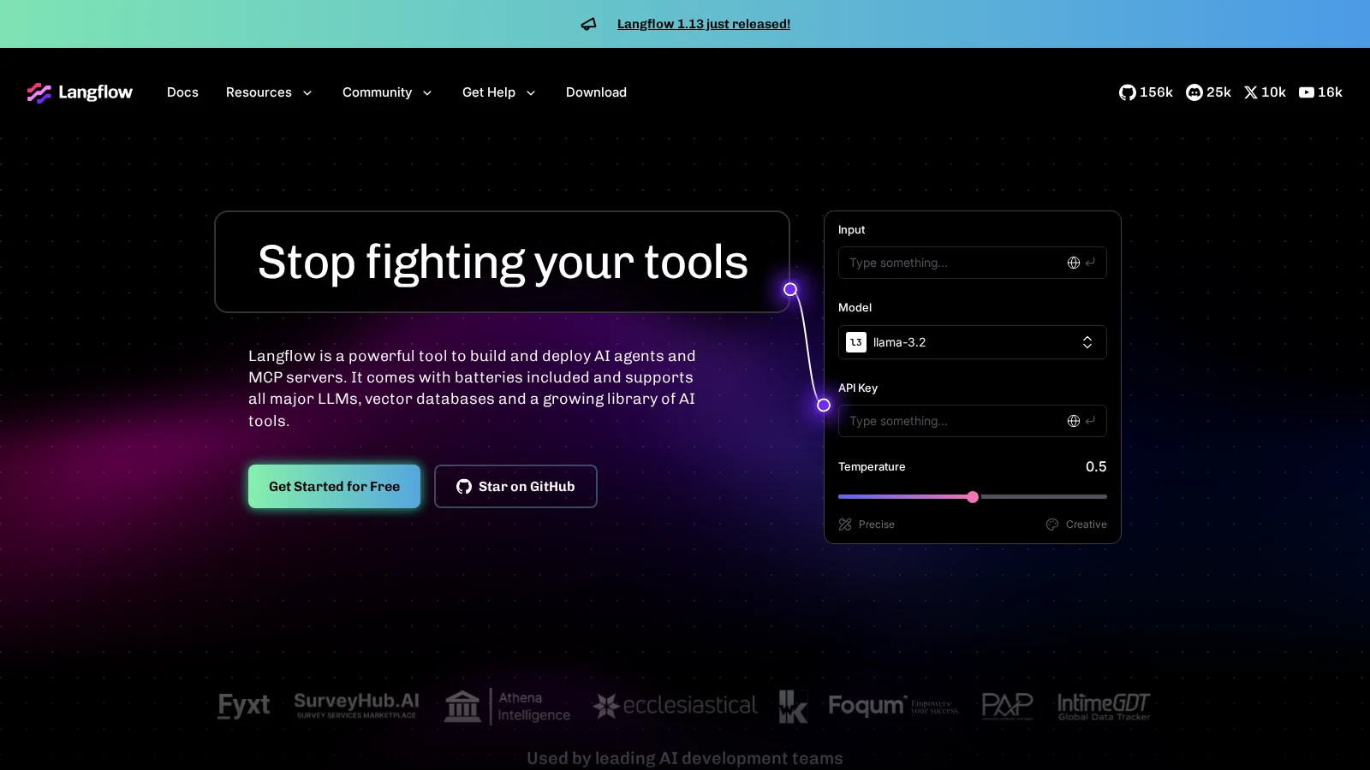Go to the Download page

[x=596, y=92]
